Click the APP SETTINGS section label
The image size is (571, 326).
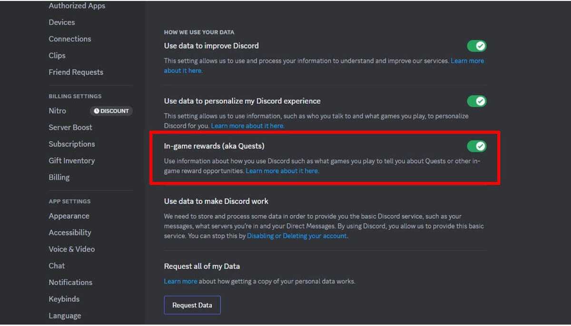(69, 201)
